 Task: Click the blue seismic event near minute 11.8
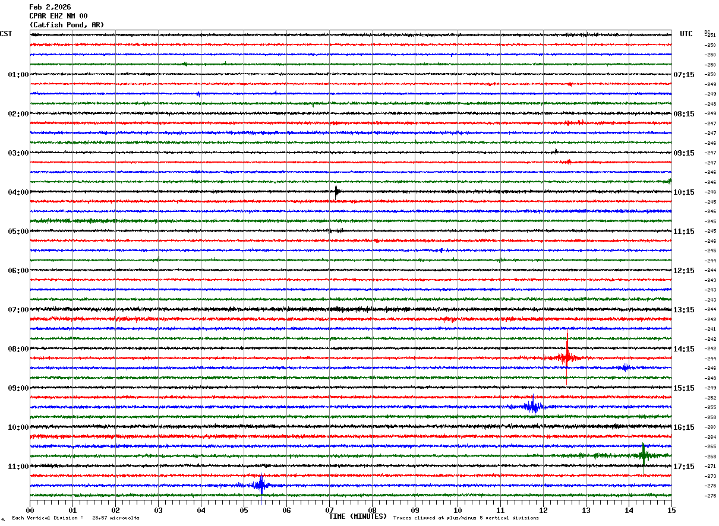click(x=532, y=407)
